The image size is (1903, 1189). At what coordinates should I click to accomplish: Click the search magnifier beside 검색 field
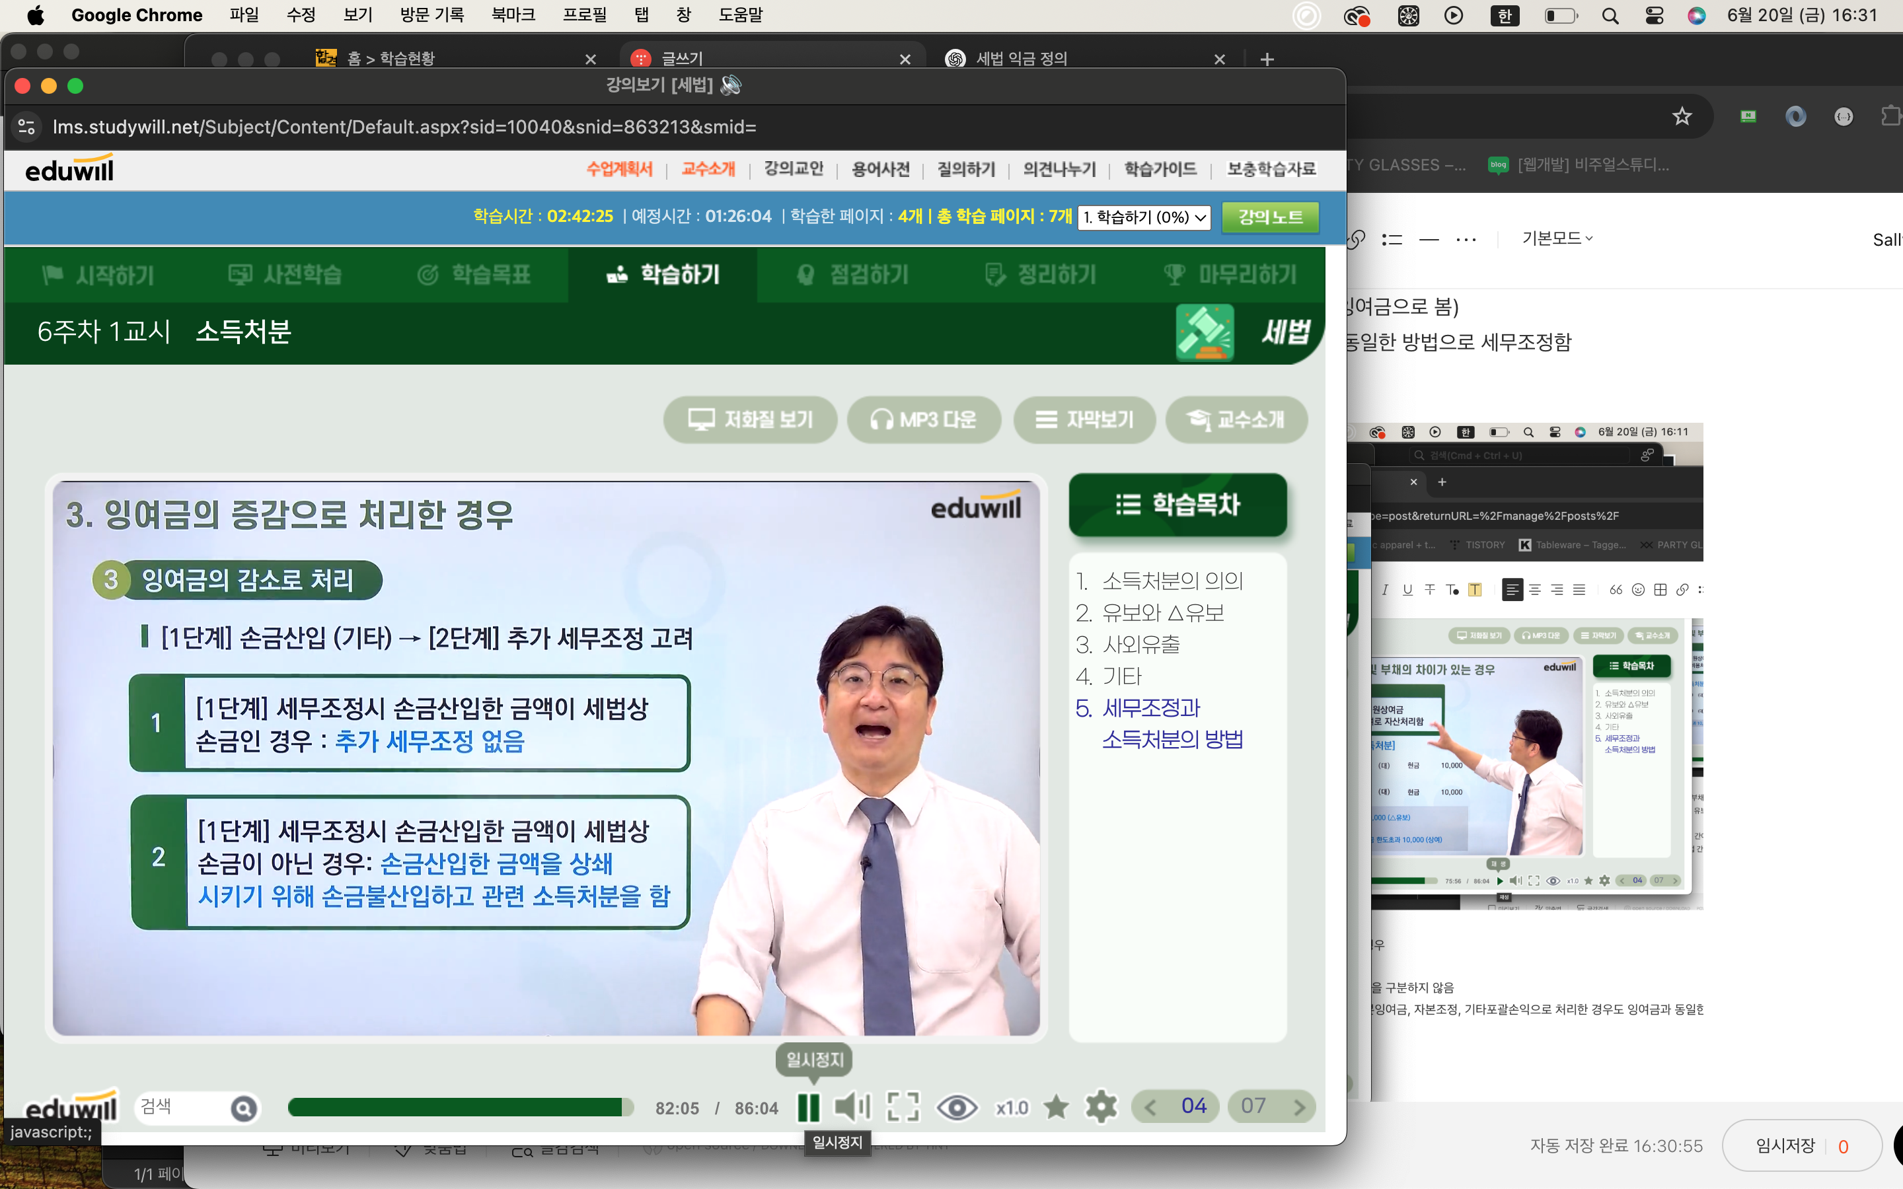pos(244,1108)
